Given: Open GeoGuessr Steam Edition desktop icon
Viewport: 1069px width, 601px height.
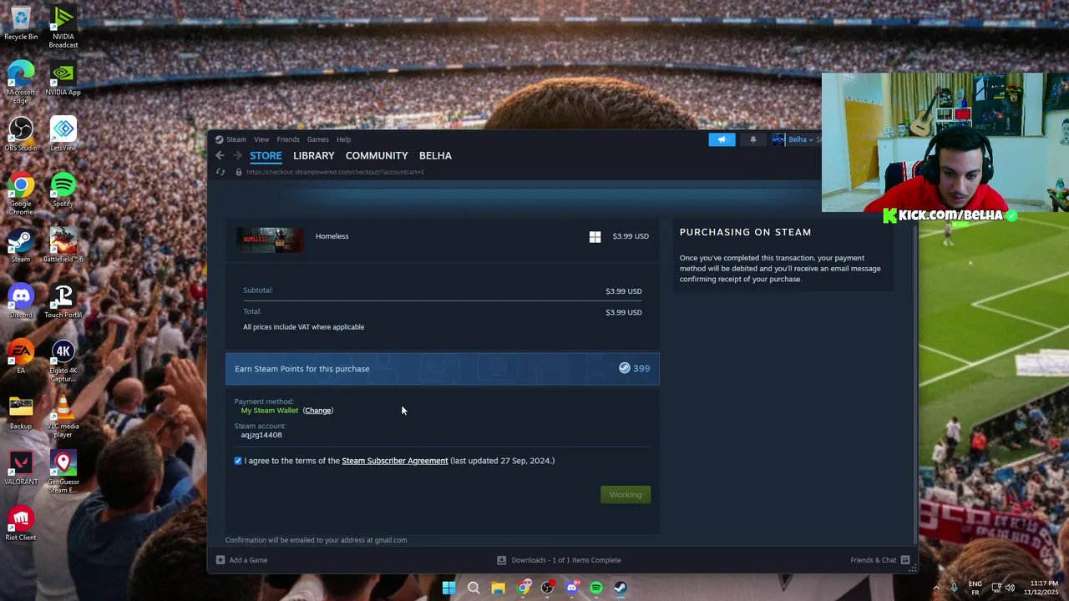Looking at the screenshot, I should (x=63, y=472).
